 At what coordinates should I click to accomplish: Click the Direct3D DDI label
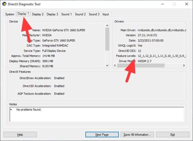[x=127, y=51]
